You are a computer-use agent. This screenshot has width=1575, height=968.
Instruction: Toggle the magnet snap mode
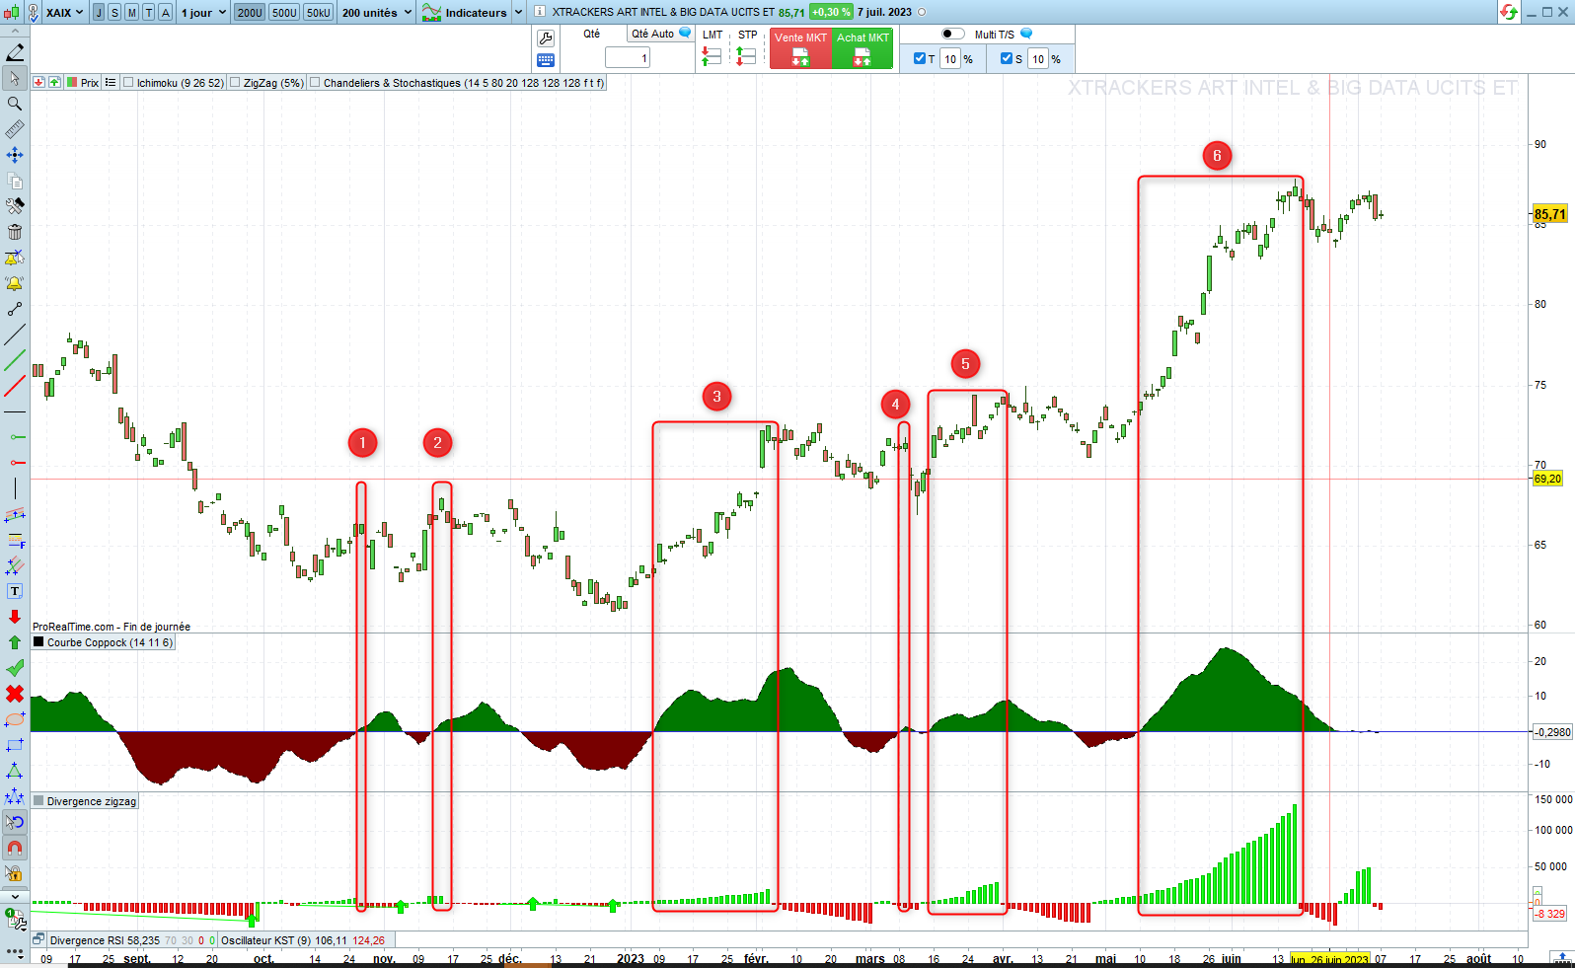tap(15, 848)
